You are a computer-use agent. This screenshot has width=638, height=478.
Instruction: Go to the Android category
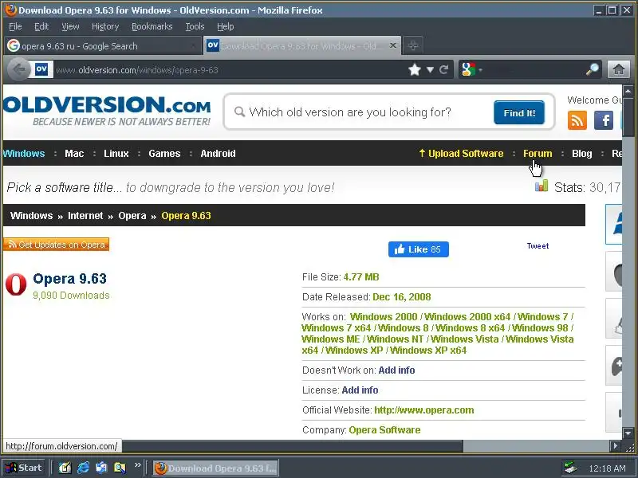coord(218,154)
